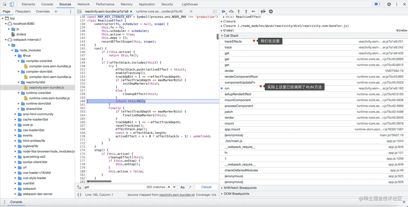This screenshot has width=408, height=207.
Task: Jump to previous search match
Action: tap(169, 187)
